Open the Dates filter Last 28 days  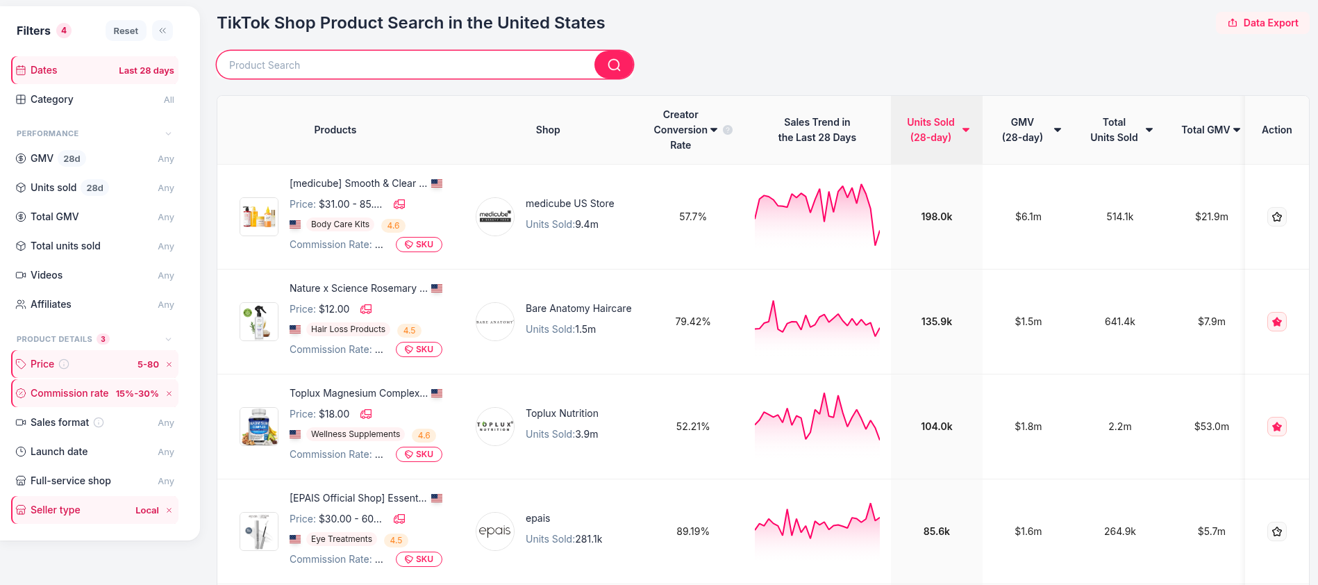pos(95,70)
